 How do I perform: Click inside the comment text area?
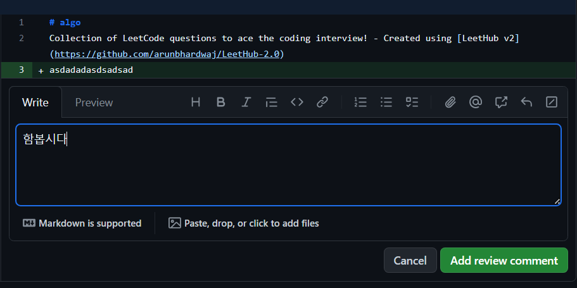289,165
